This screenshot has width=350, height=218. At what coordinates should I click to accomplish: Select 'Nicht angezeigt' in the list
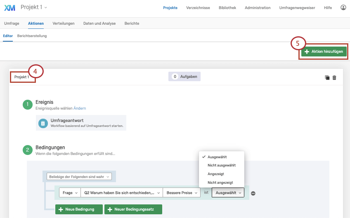click(x=220, y=183)
